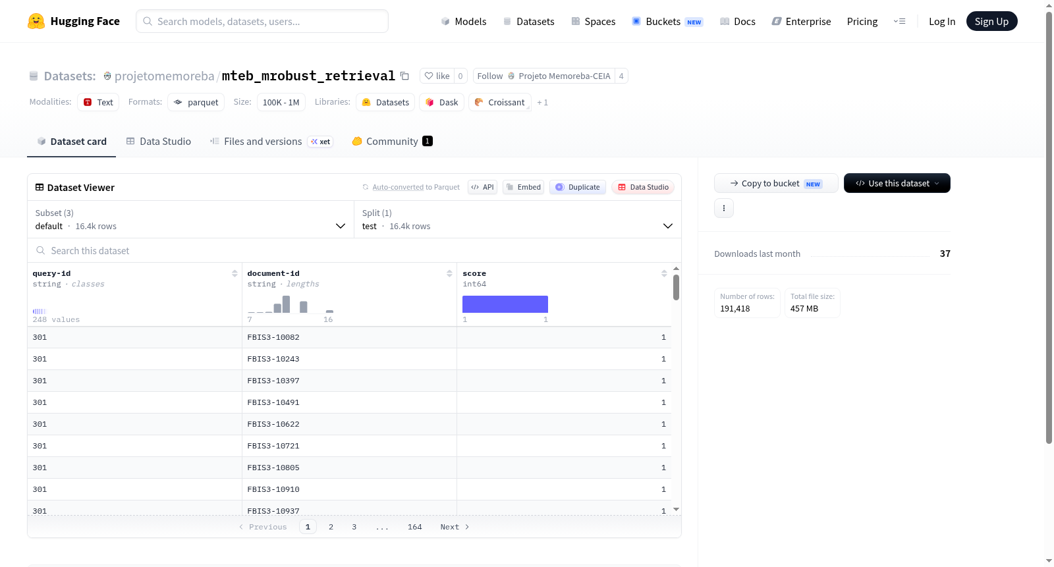
Task: Click the Dask library tag
Action: point(442,102)
